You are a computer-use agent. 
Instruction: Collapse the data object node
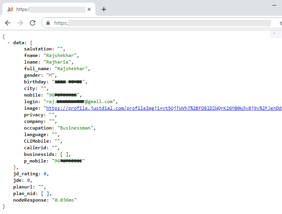coord(9,42)
